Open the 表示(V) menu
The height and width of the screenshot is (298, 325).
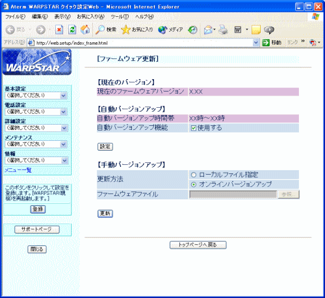(x=62, y=17)
